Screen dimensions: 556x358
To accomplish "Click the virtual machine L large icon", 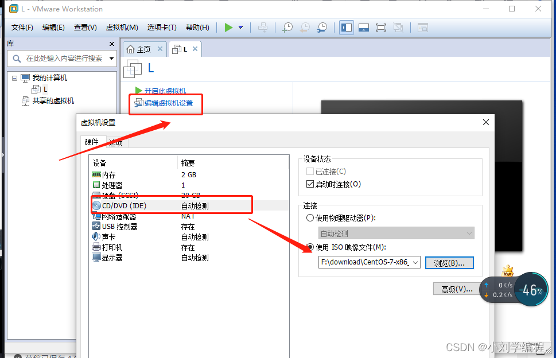I will (133, 68).
